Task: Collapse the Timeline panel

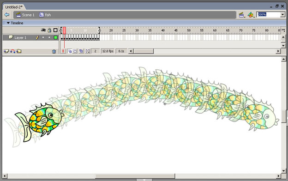Action: click(8, 23)
